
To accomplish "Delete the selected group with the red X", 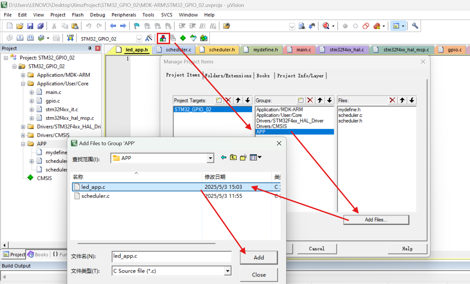I will [310, 100].
